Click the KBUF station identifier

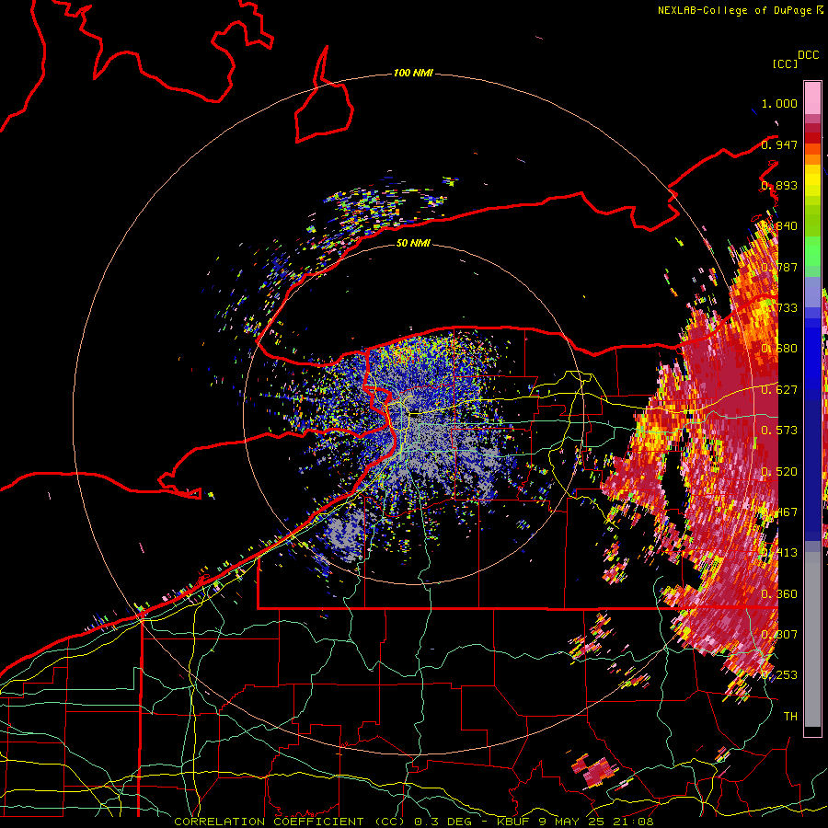(513, 822)
